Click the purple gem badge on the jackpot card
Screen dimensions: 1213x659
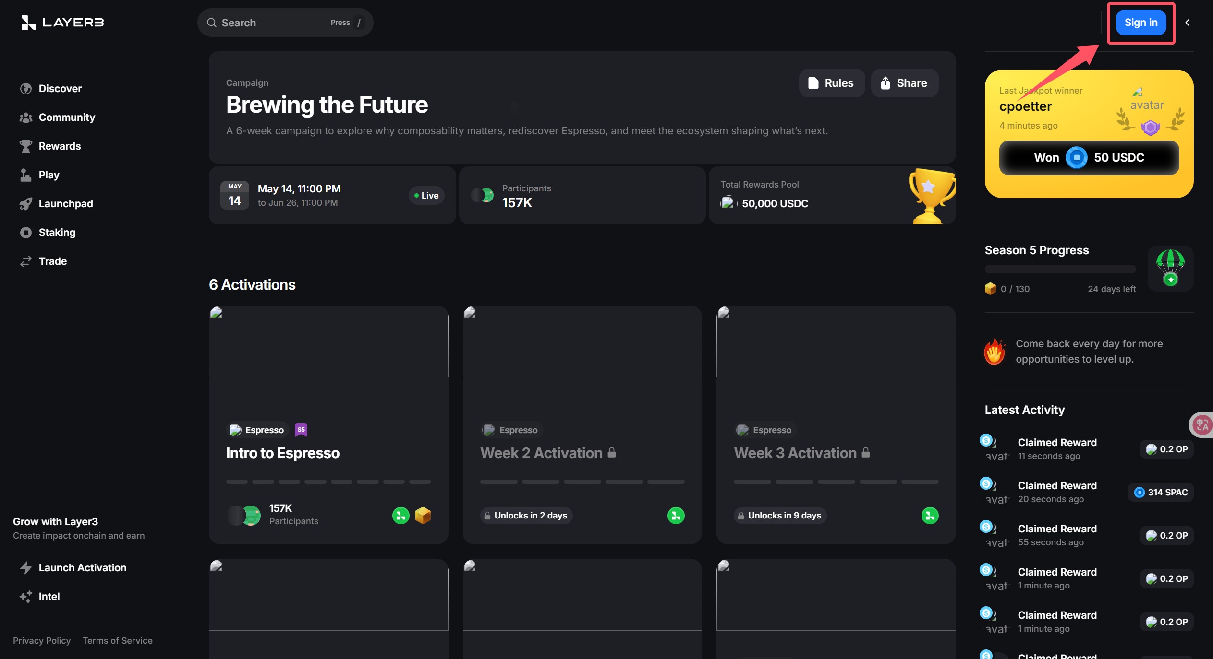[x=1151, y=128]
